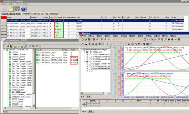Click the red delete X in OPC Quick Client

(x=40, y=46)
